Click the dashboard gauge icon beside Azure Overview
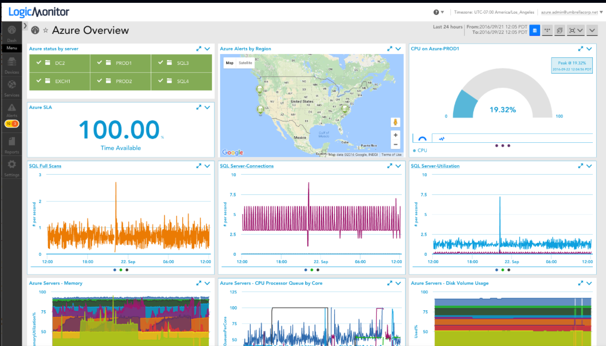The height and width of the screenshot is (346, 606). (x=35, y=31)
